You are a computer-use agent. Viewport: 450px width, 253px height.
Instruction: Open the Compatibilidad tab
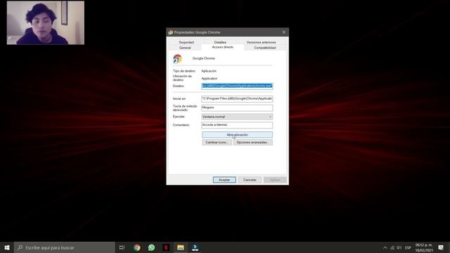pyautogui.click(x=265, y=48)
